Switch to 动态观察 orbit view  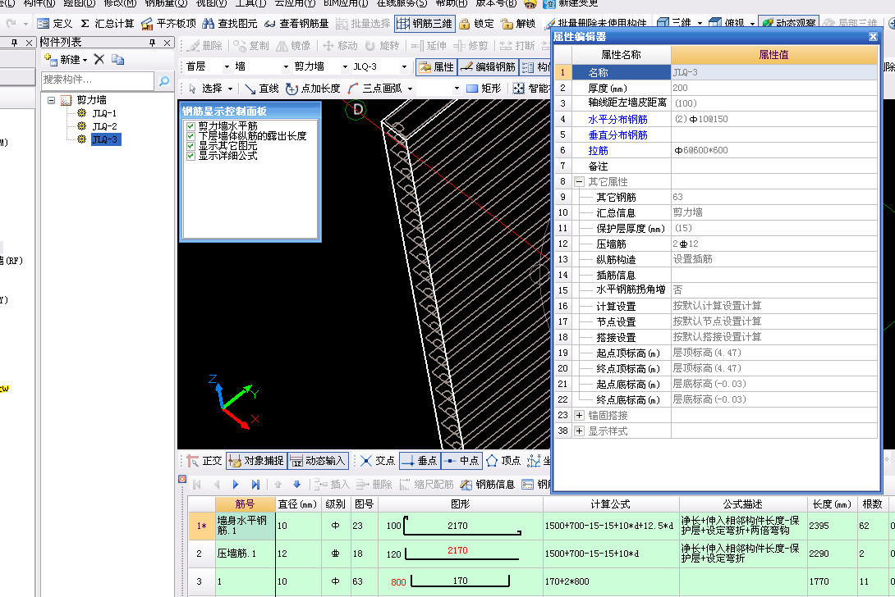pos(789,23)
